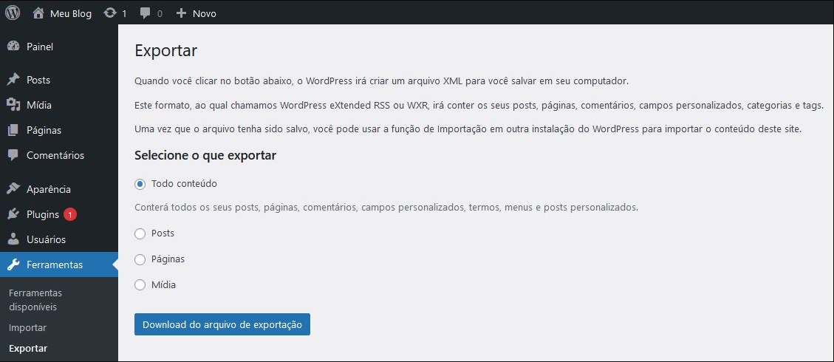
Task: Select the Posts export radio button
Action: [x=140, y=234]
